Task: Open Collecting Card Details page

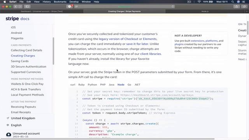Action: [x=26, y=50]
